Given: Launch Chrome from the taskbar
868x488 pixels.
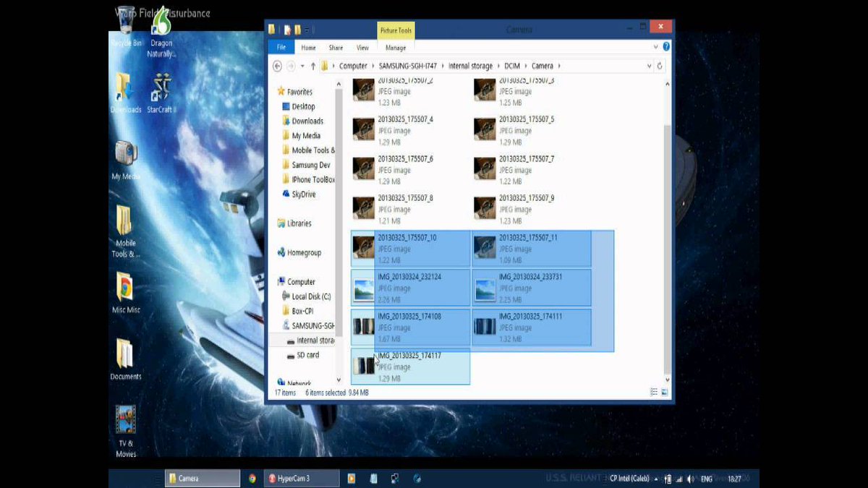Looking at the screenshot, I should pos(251,478).
